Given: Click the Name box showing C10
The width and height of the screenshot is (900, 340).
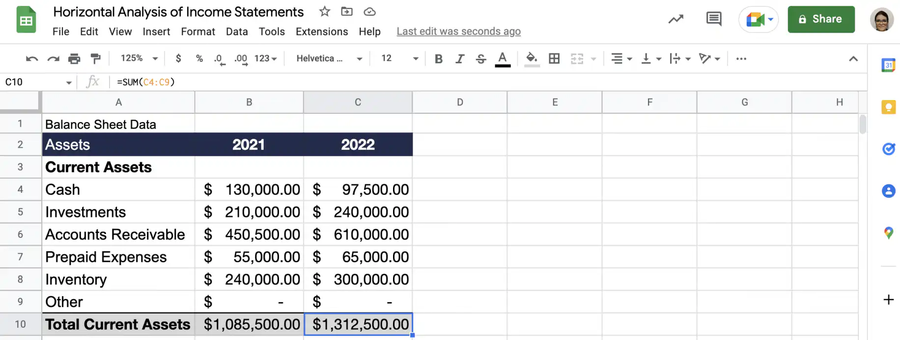Looking at the screenshot, I should click(x=38, y=82).
